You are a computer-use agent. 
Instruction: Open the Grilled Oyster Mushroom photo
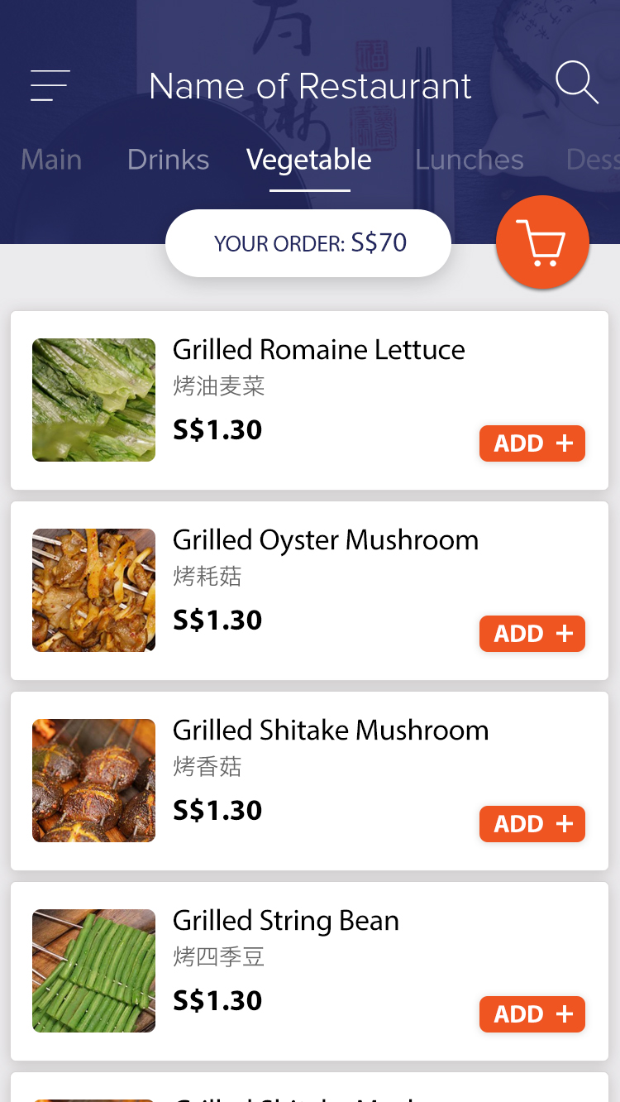point(93,590)
